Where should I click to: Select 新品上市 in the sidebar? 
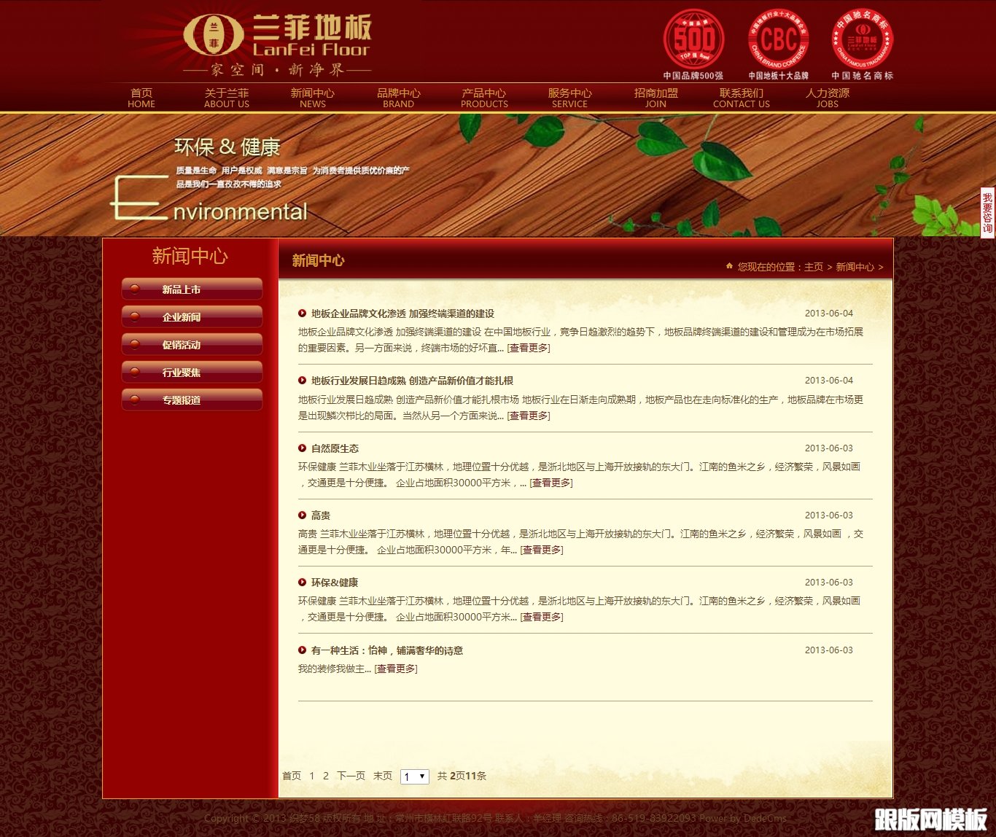coord(192,289)
